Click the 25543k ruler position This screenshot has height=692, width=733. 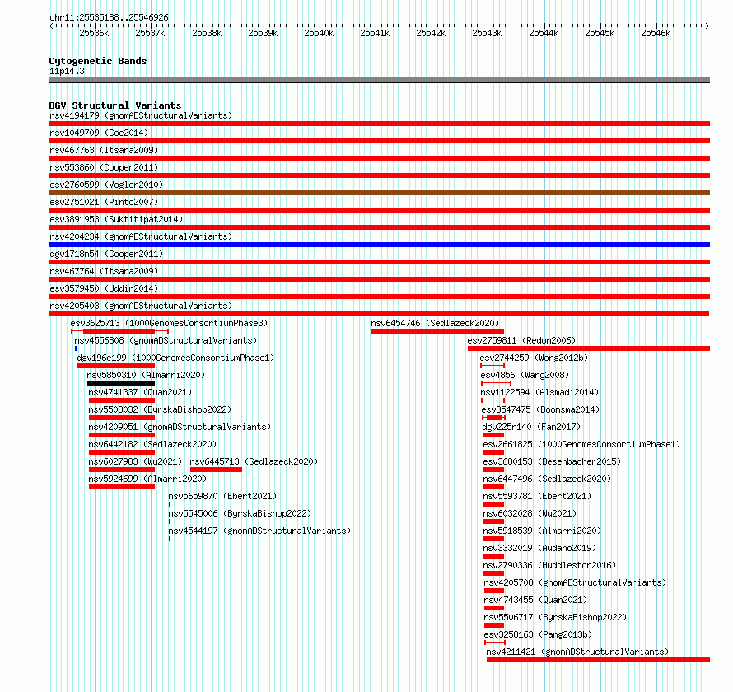click(487, 33)
